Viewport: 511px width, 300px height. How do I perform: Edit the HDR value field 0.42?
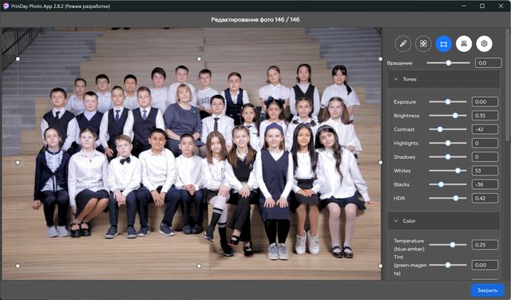485,198
